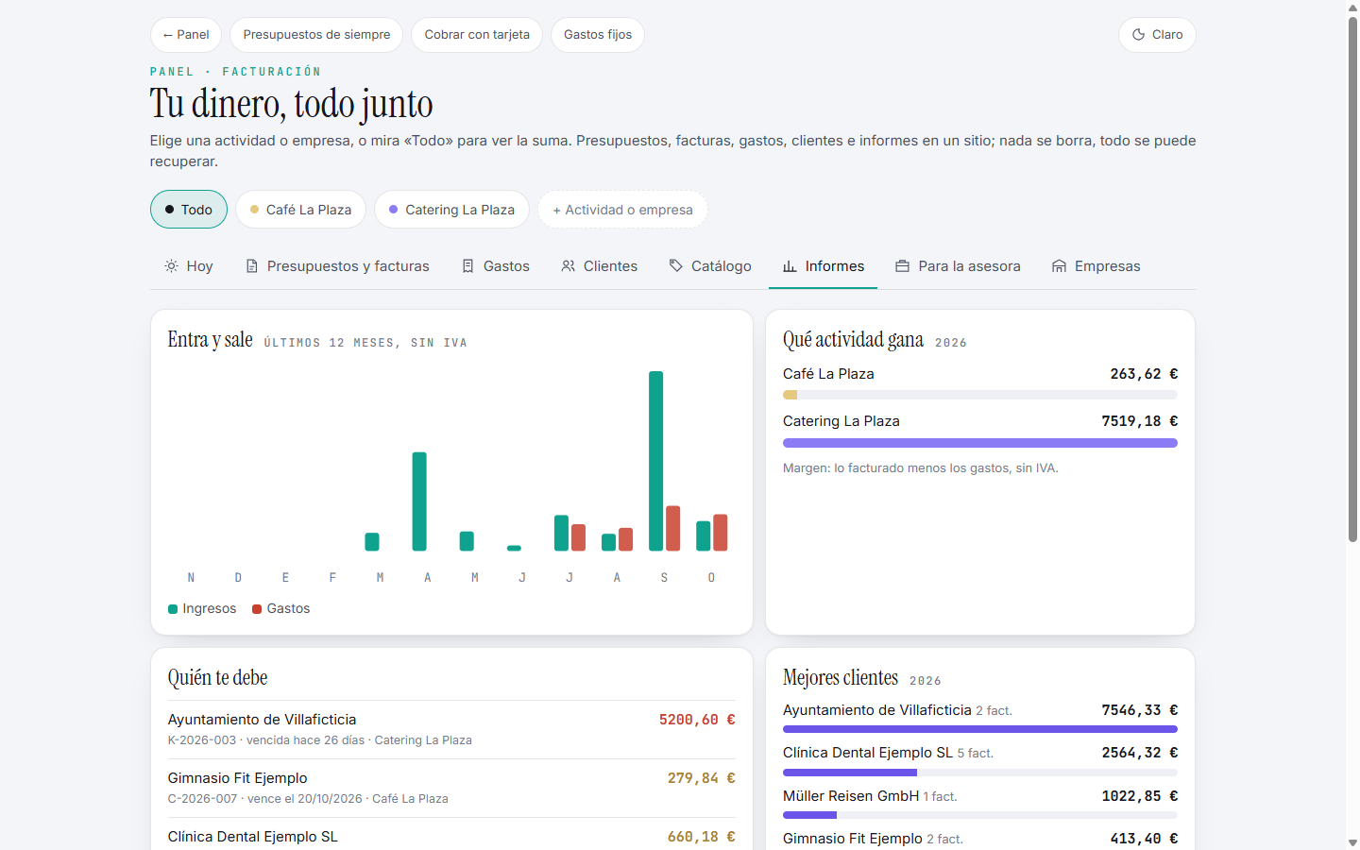Click the people icon beside Clientes
This screenshot has height=850, width=1360.
[569, 266]
